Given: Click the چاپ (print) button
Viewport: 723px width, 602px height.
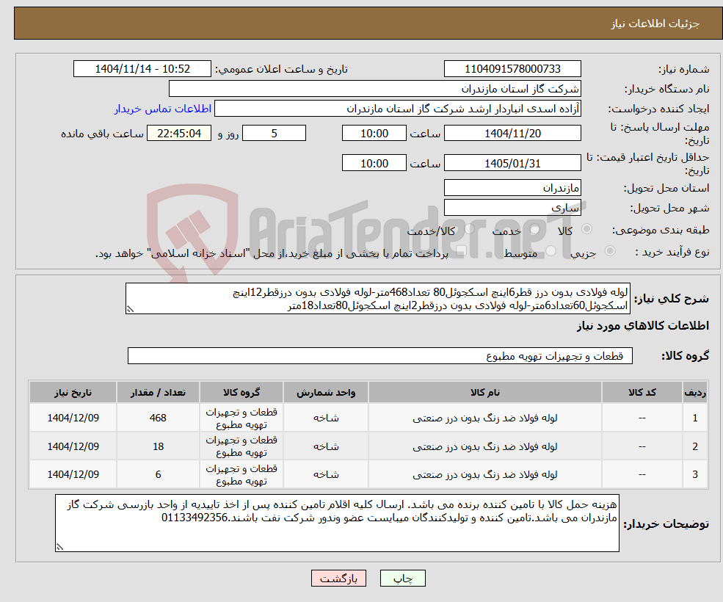Looking at the screenshot, I should pyautogui.click(x=402, y=578).
